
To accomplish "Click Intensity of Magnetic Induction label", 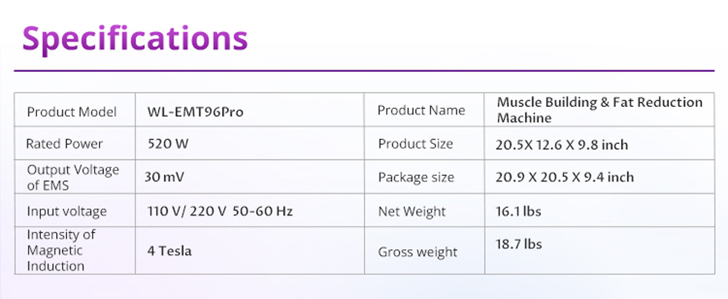I will pos(62,250).
